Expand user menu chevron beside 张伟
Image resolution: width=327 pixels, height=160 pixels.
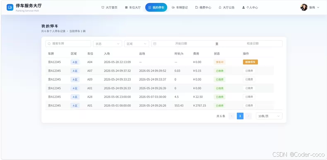coord(318,7)
